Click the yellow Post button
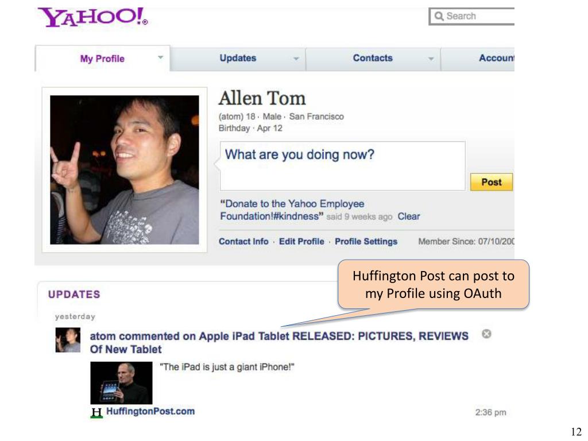The height and width of the screenshot is (441, 588). coord(492,182)
